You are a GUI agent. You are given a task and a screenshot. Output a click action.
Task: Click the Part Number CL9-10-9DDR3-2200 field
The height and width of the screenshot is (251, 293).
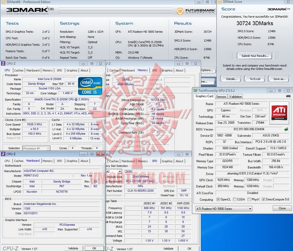(140, 191)
